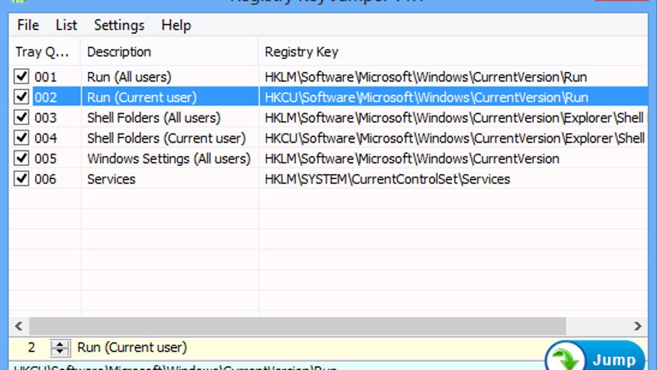Click the Tray Q... column header
Viewport: 657px width, 370px height.
tap(46, 52)
